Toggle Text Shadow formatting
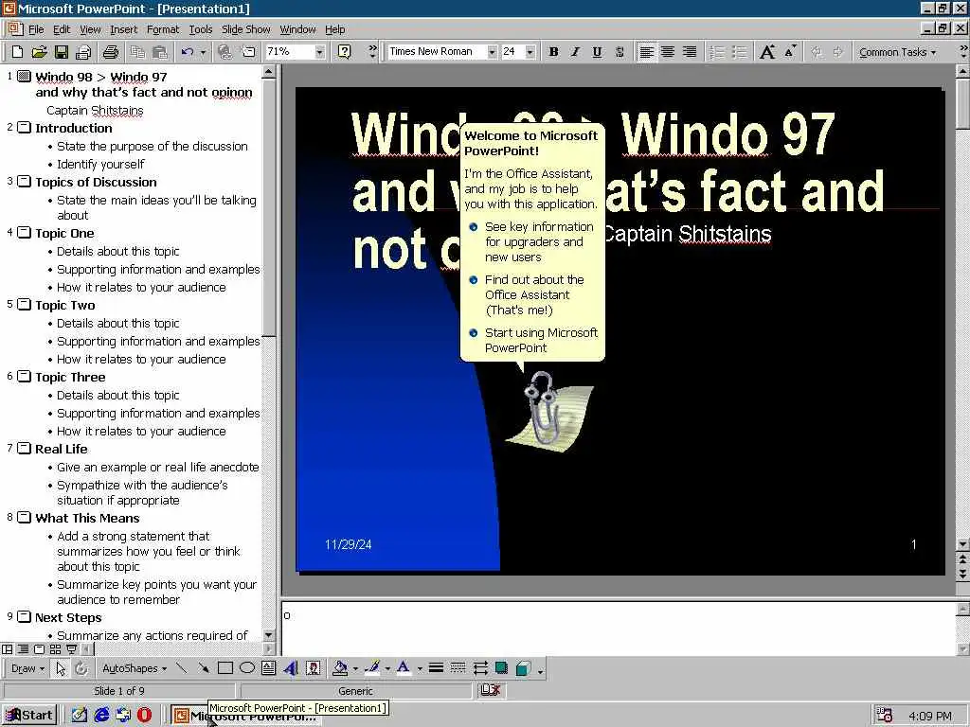970x727 pixels. point(620,52)
